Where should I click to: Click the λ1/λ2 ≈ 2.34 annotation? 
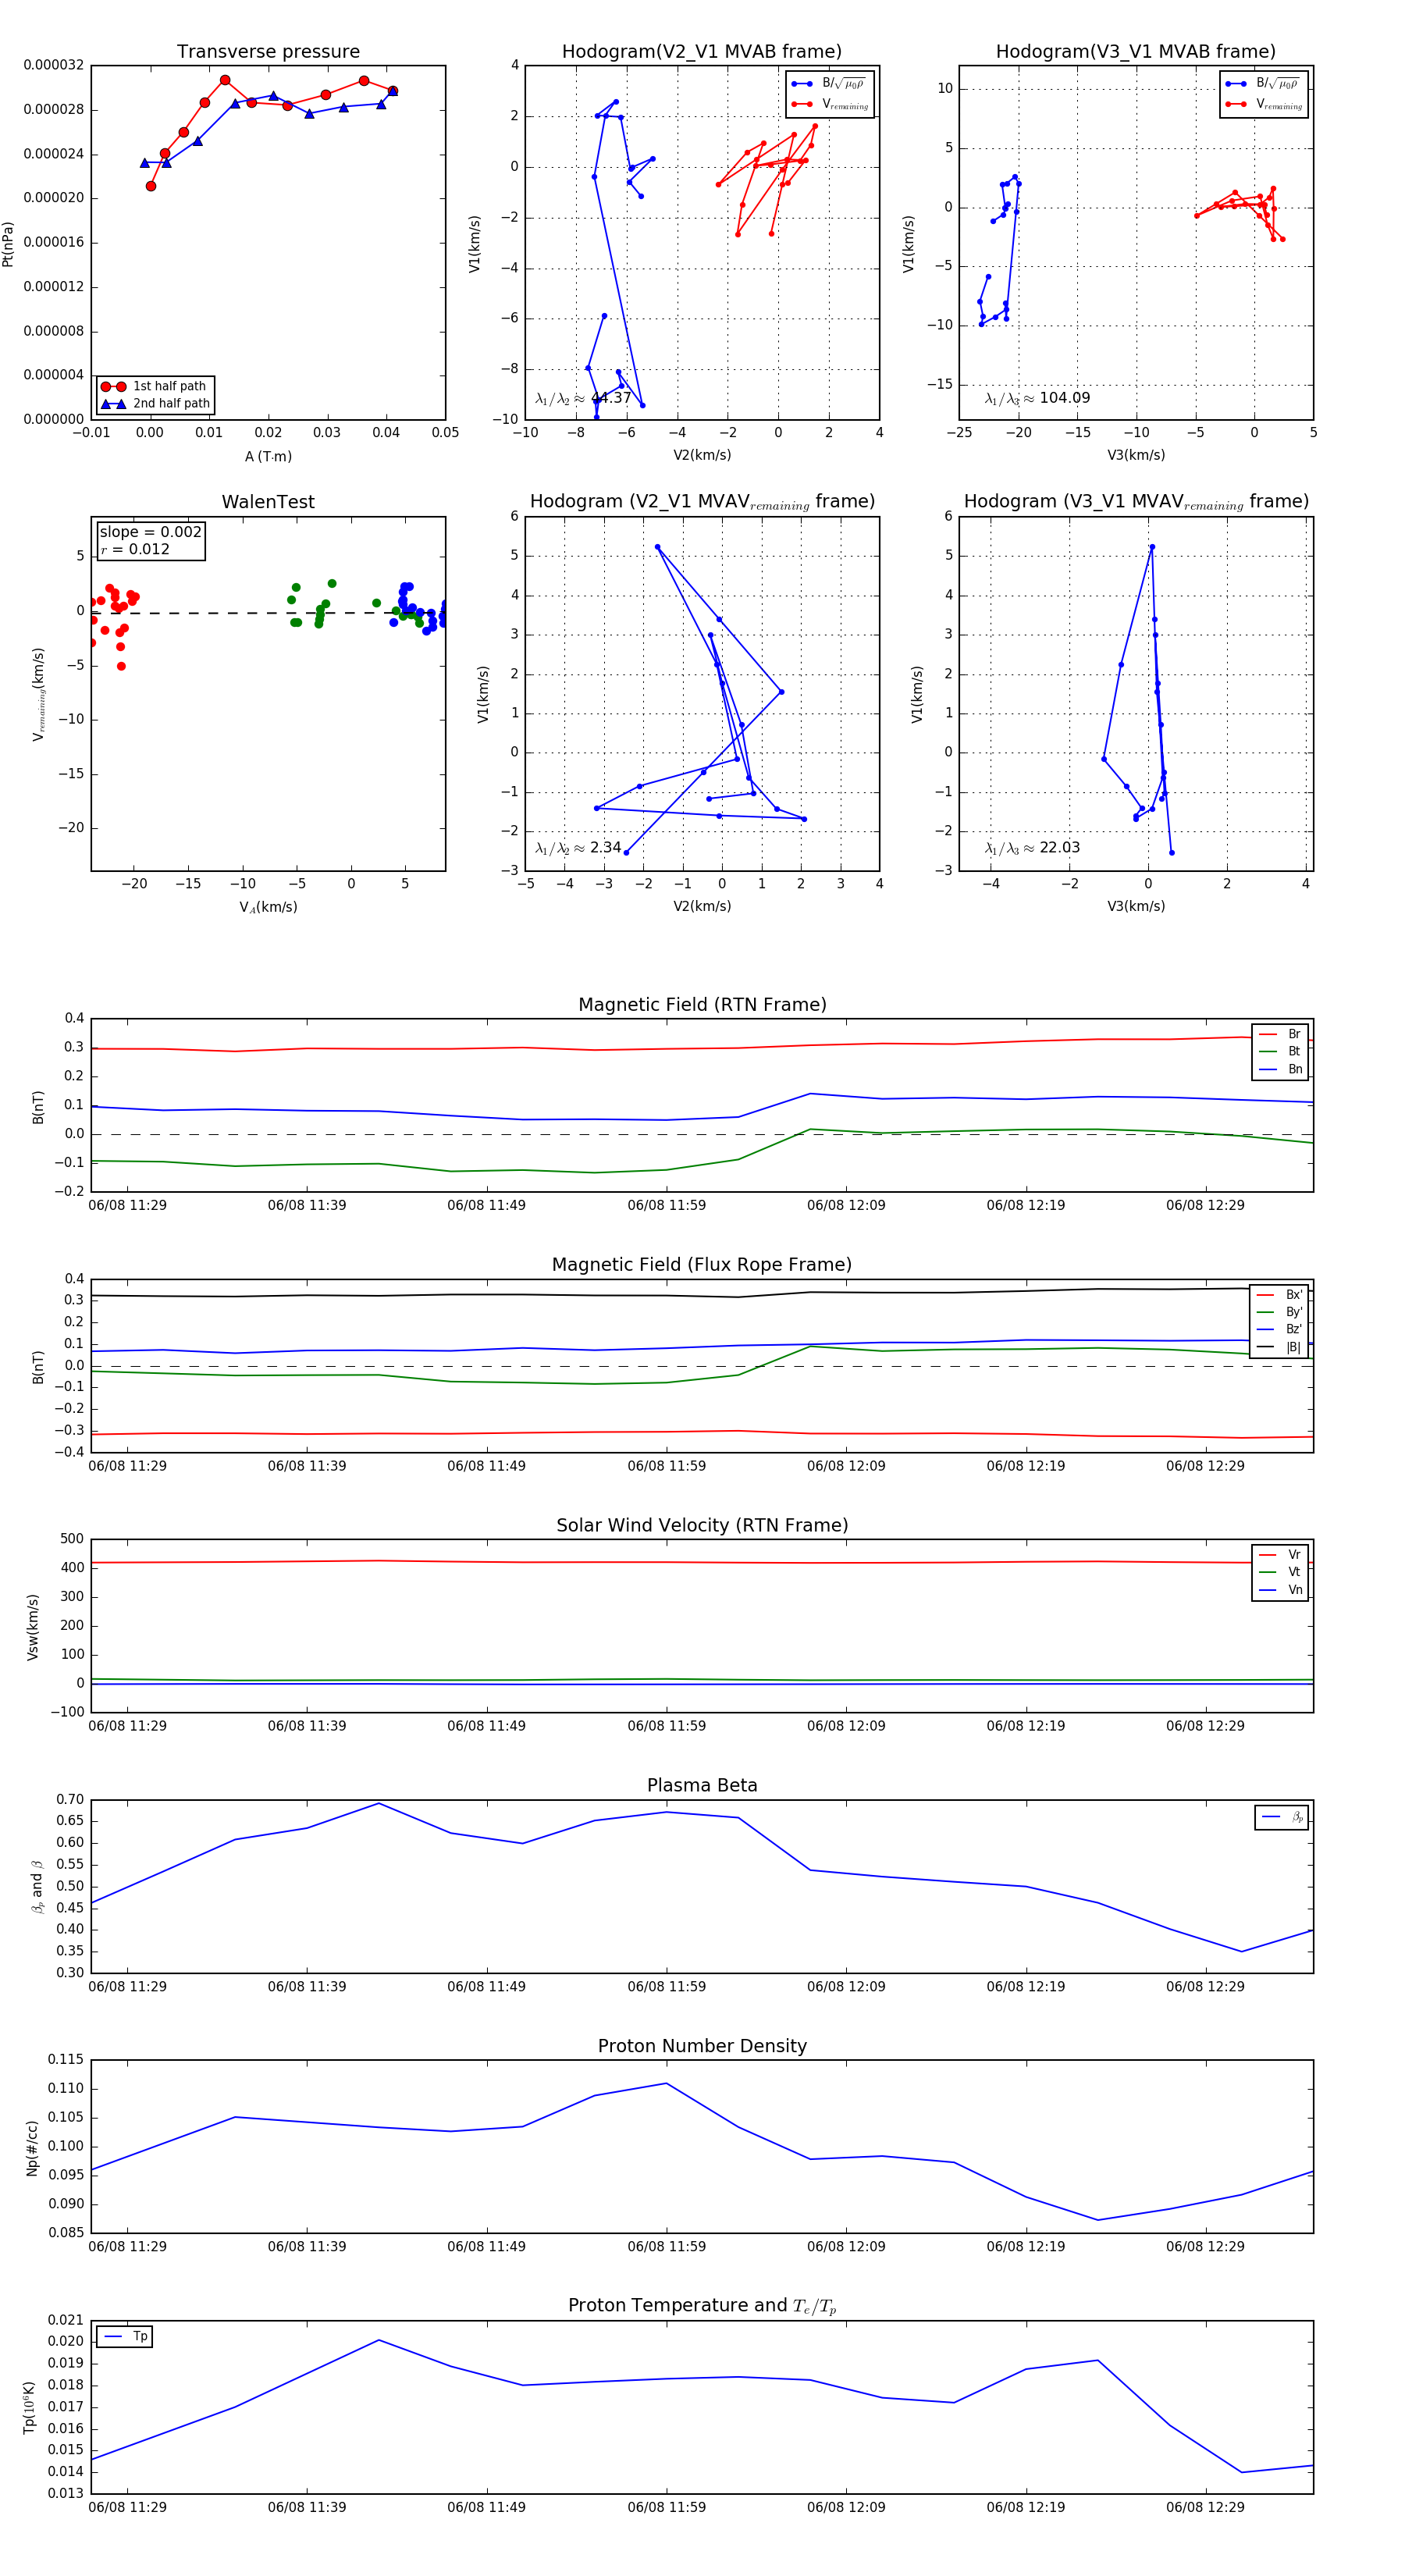click(578, 848)
